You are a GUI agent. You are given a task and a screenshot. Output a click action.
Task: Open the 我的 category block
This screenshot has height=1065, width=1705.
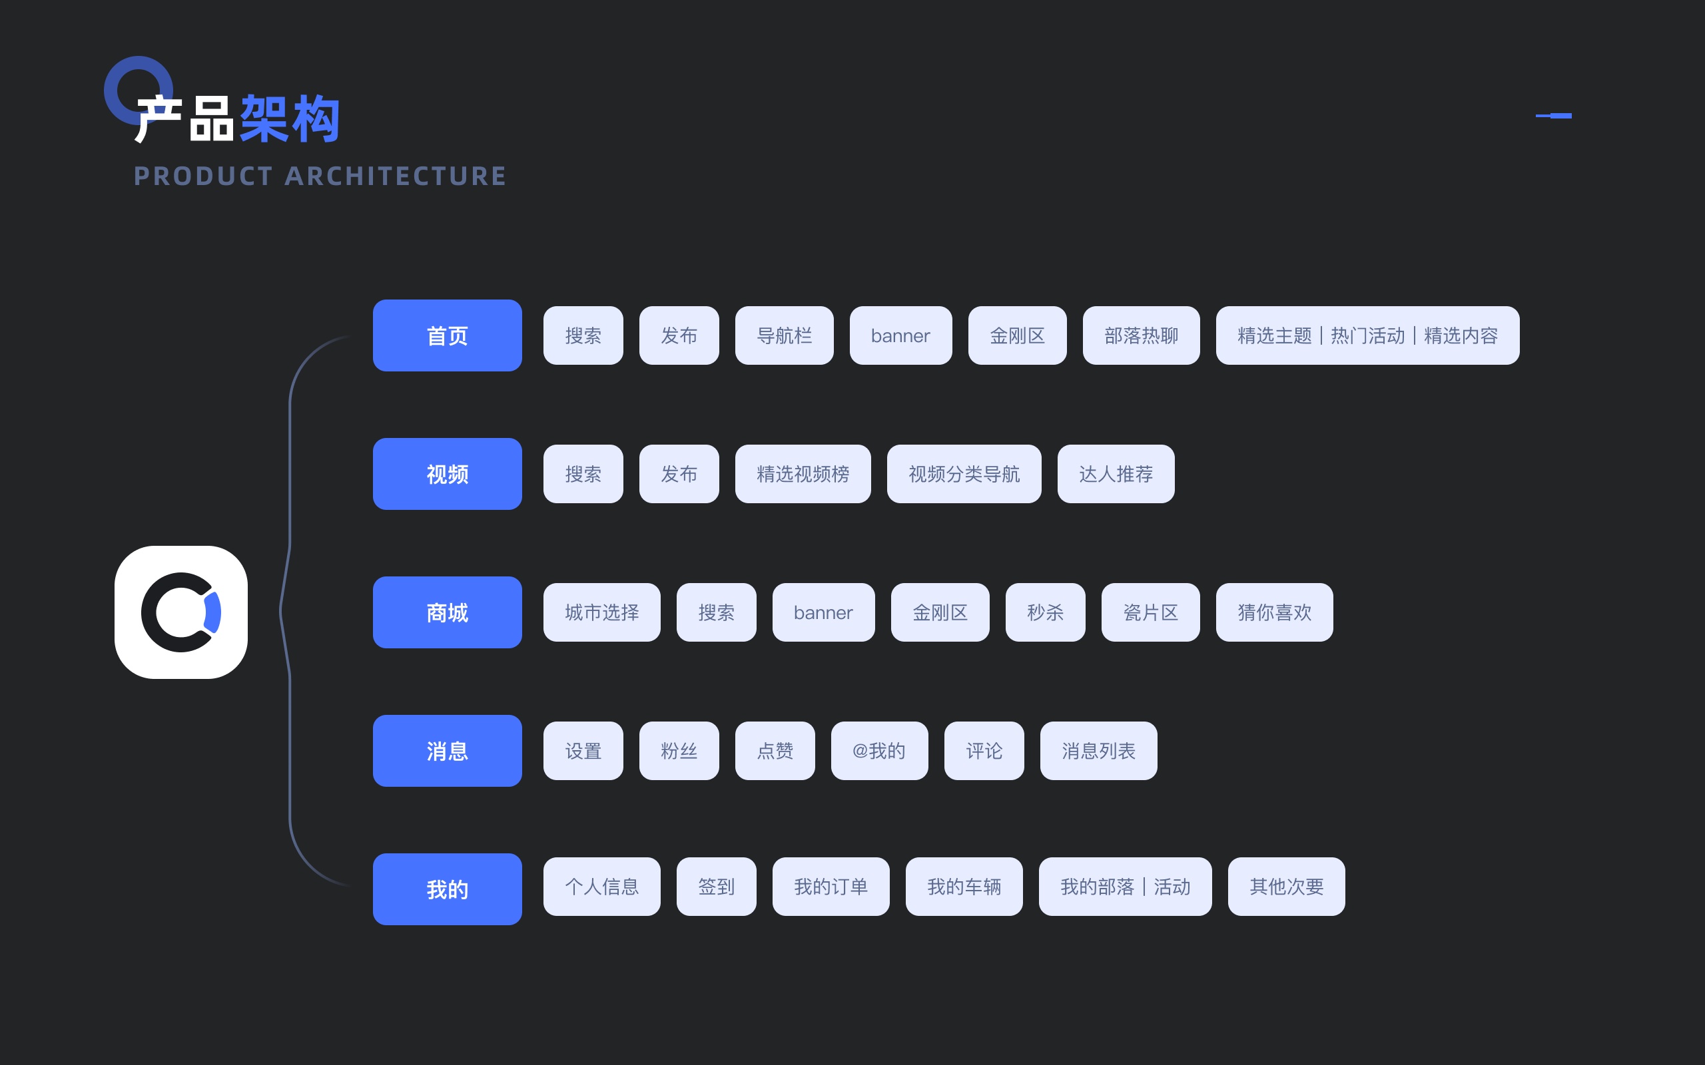coord(447,889)
